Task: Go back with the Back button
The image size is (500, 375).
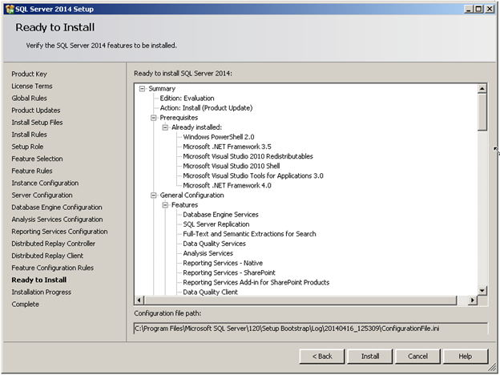Action: coord(322,357)
